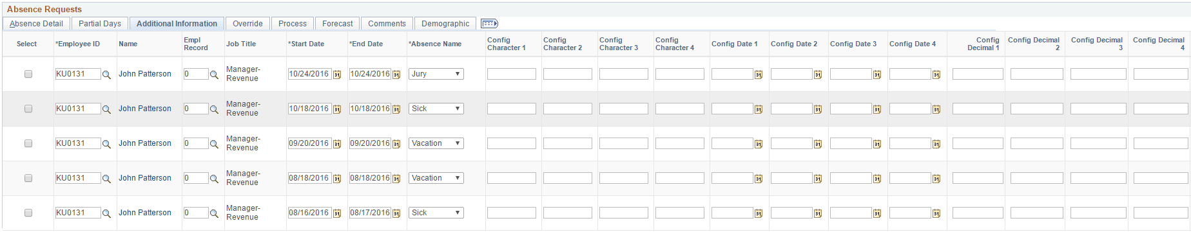Sort by the Job Title column header
Image resolution: width=1191 pixels, height=232 pixels.
[241, 44]
